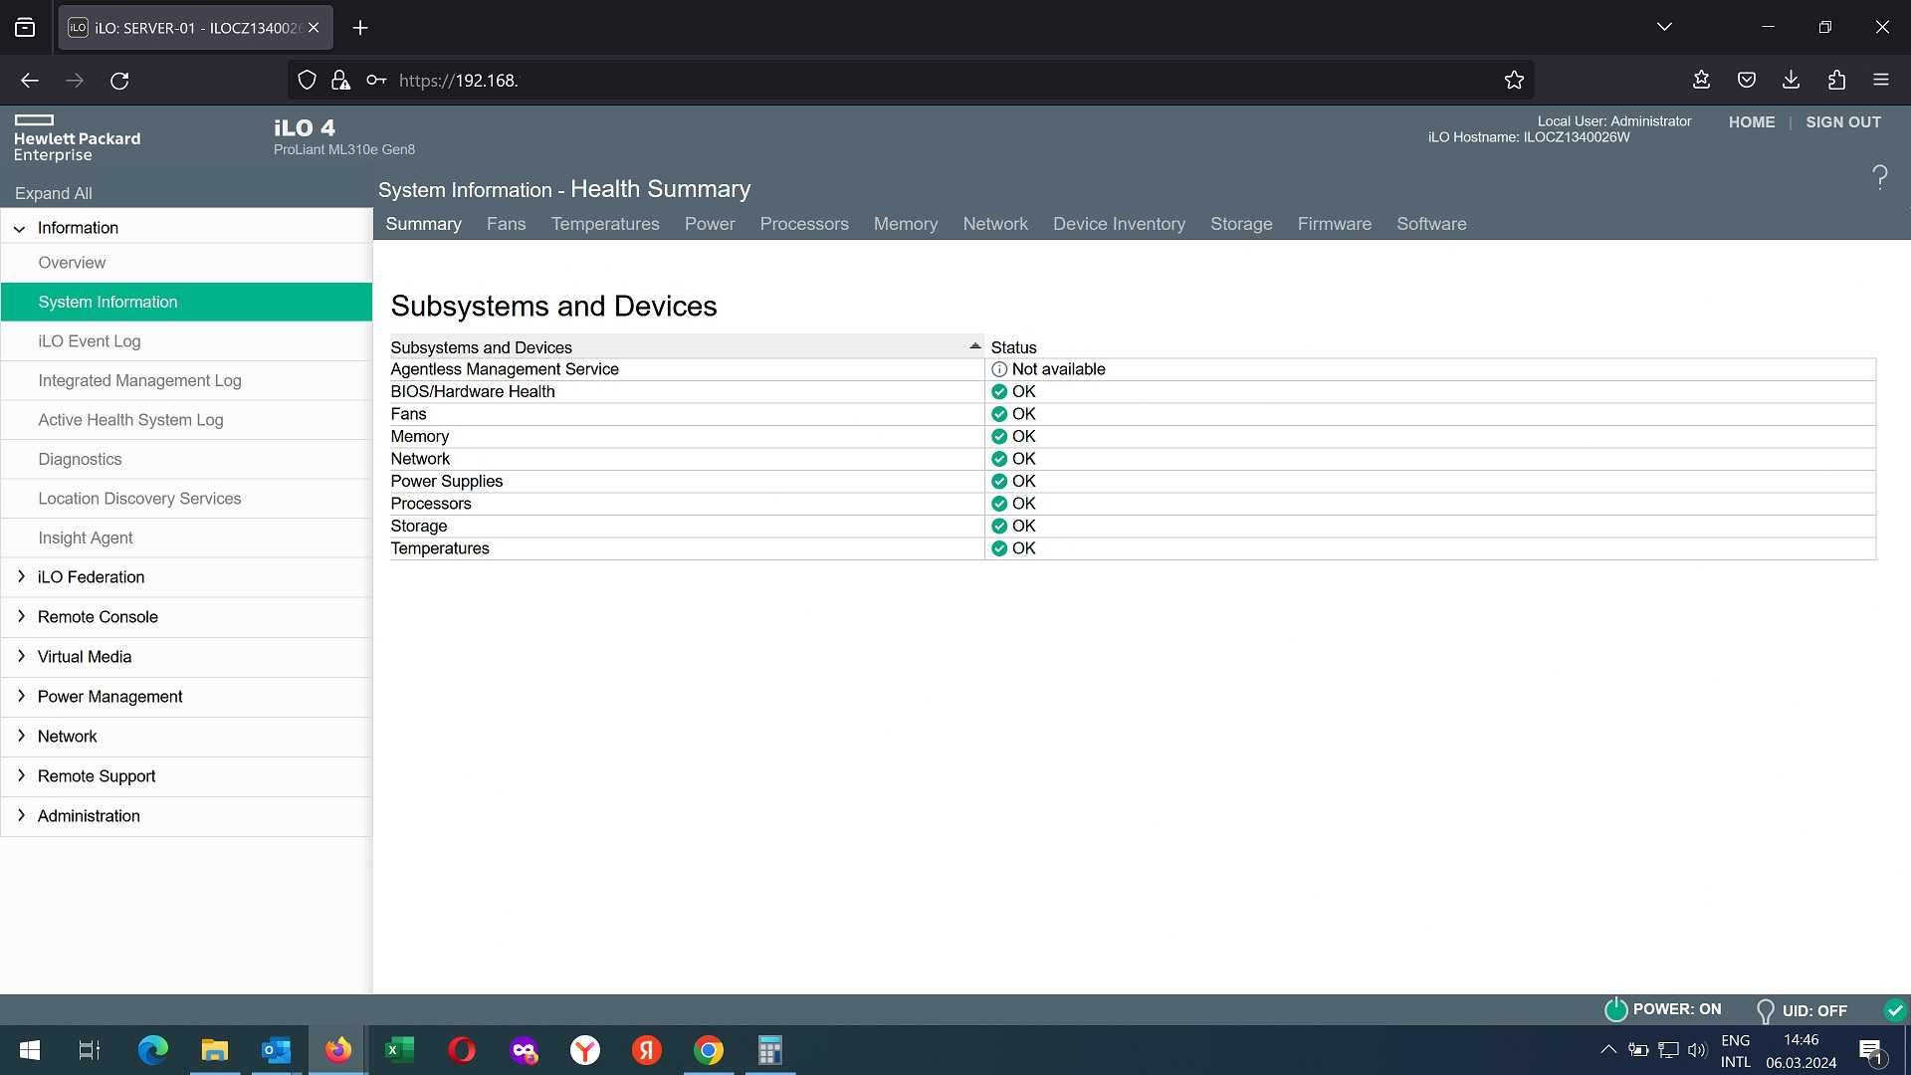
Task: Open the Firefox recent browsing icon at top left
Action: point(25,28)
